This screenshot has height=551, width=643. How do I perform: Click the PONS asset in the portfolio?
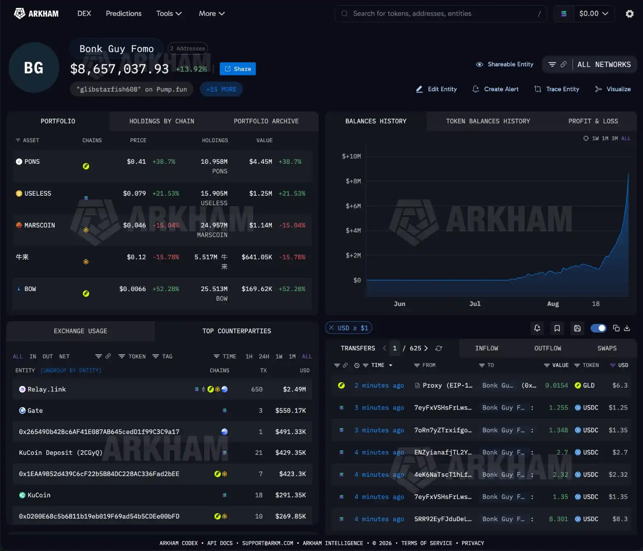click(28, 162)
